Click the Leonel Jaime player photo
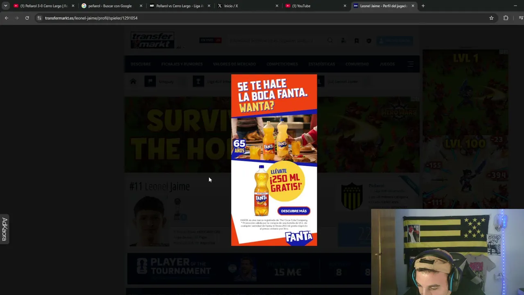524x295 pixels. tap(149, 221)
